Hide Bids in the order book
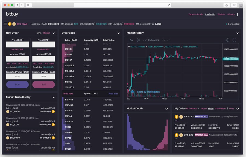This screenshot has height=157, width=246. [x=113, y=94]
